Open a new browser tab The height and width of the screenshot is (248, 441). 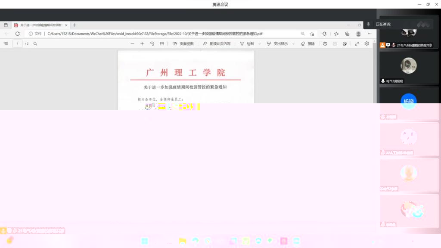click(75, 25)
